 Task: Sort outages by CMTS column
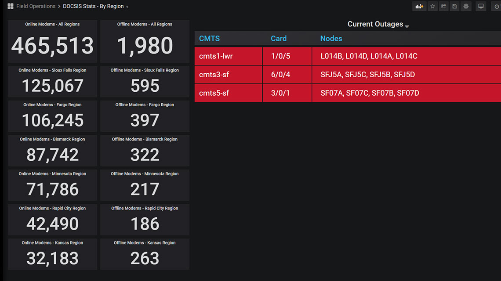(x=209, y=39)
